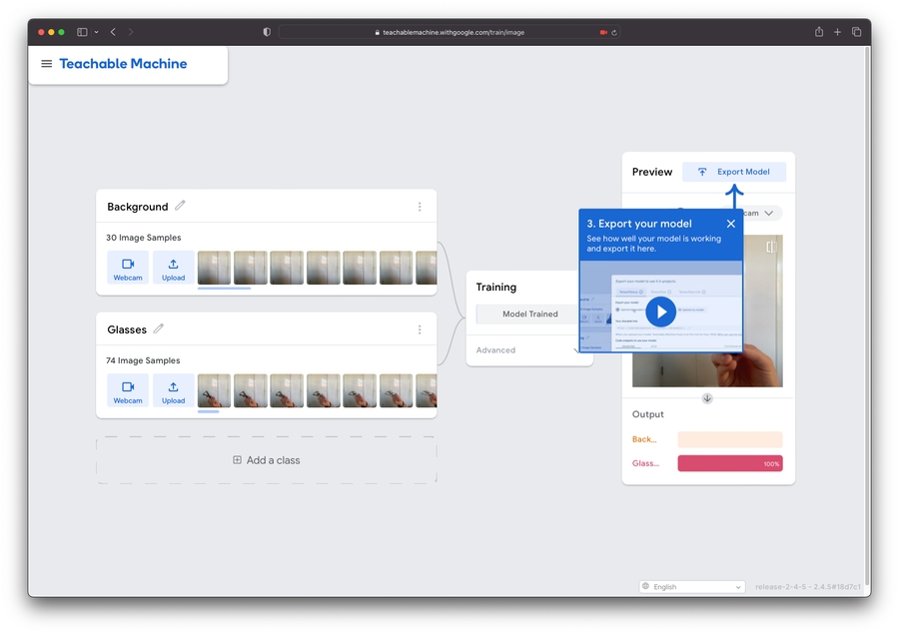Click Upload button in Background class

pyautogui.click(x=174, y=268)
